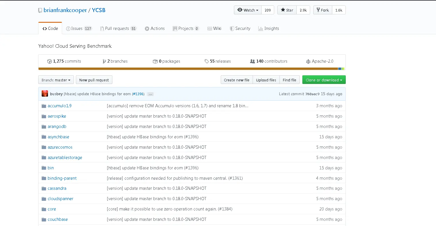Click the contributors people icon

(x=252, y=61)
